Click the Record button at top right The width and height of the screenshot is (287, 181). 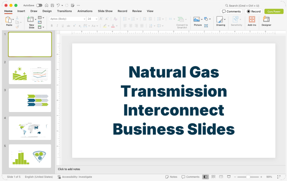[254, 11]
